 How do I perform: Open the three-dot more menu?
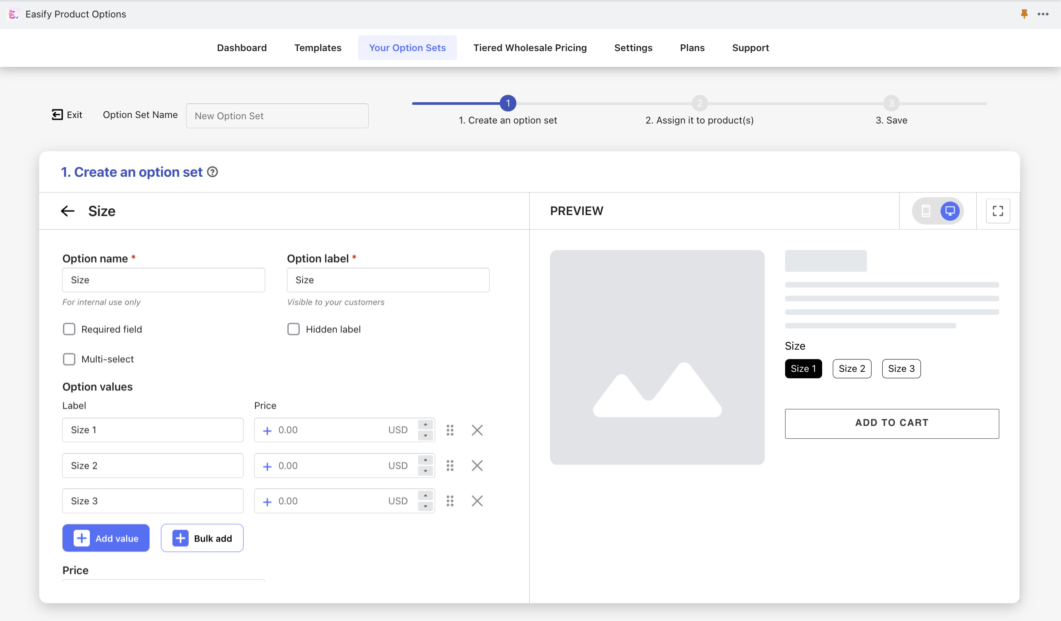coord(1043,14)
